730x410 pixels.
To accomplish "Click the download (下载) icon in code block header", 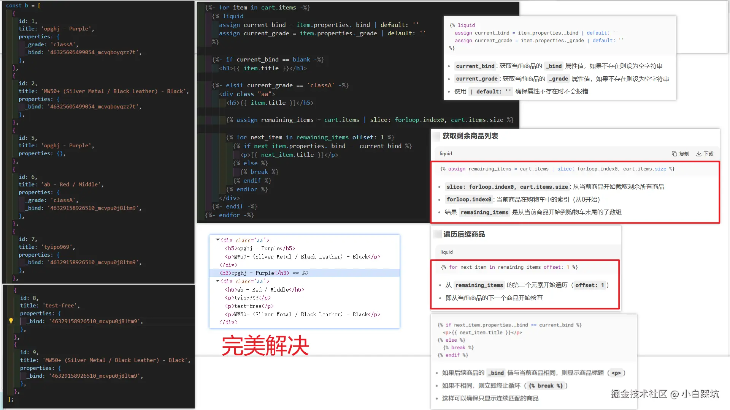I will (x=699, y=154).
